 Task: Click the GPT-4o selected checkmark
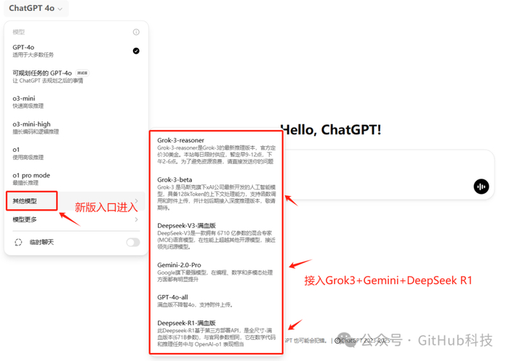pos(136,51)
